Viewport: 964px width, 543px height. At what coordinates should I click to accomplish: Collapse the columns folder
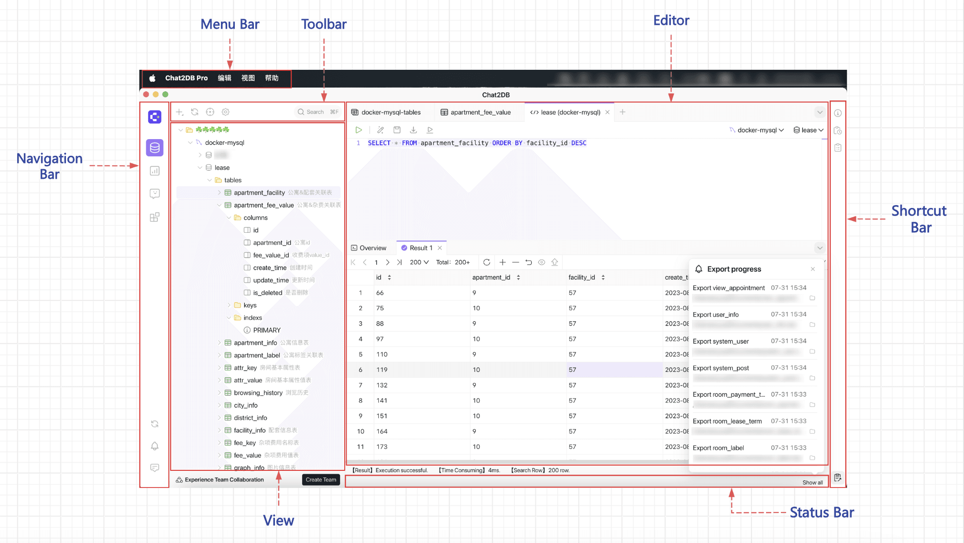(x=229, y=217)
